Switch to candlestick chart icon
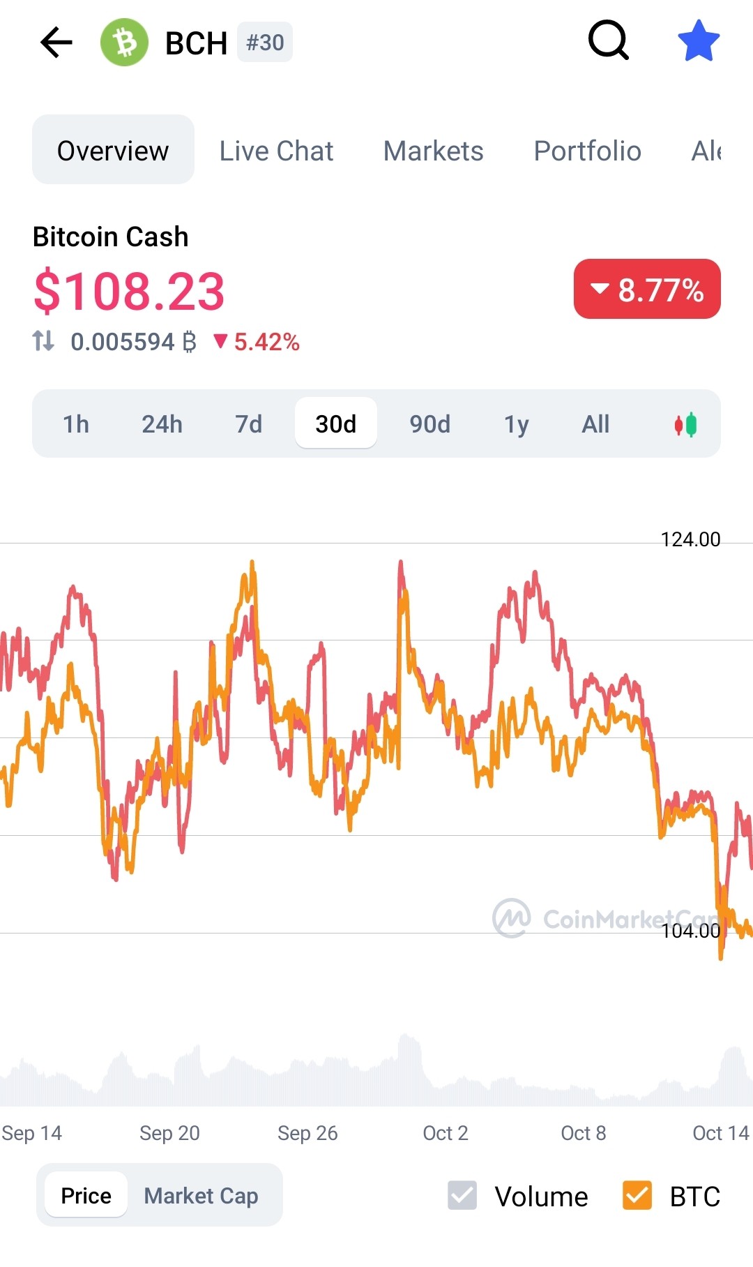753x1267 pixels. 685,424
